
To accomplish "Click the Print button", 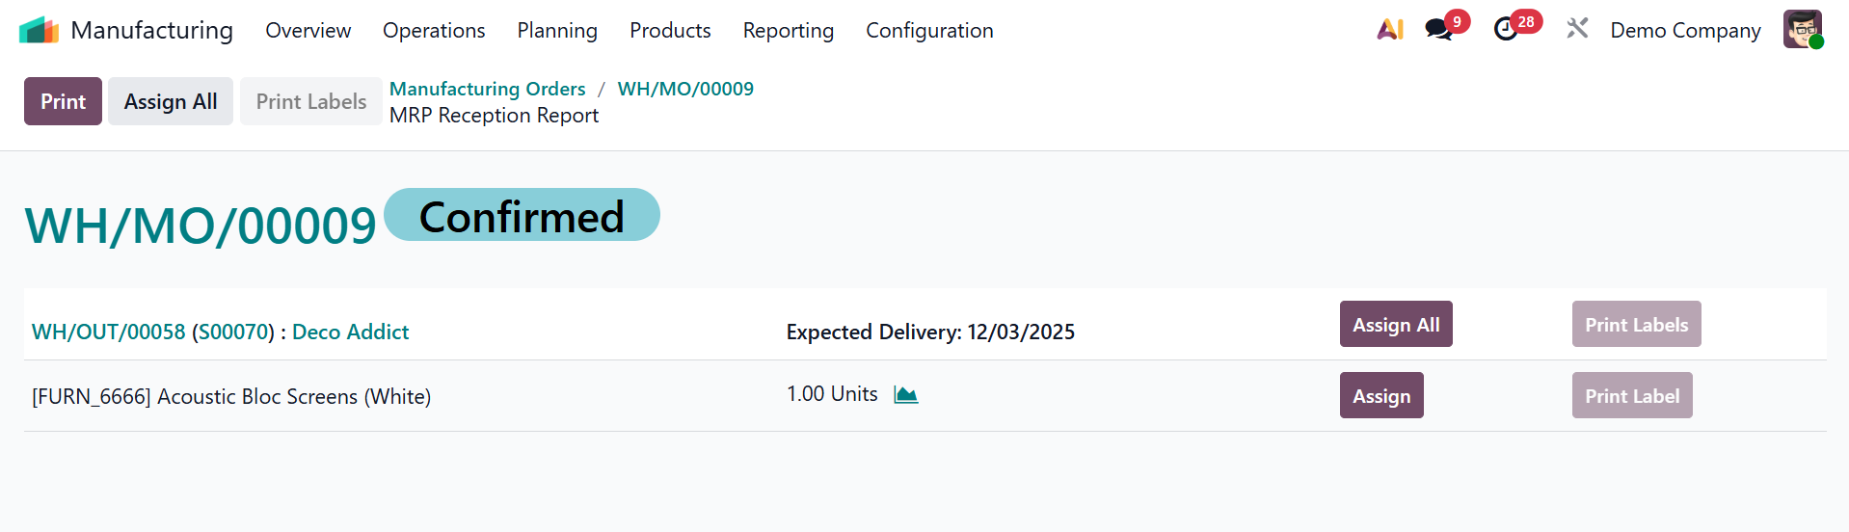I will coord(63,101).
